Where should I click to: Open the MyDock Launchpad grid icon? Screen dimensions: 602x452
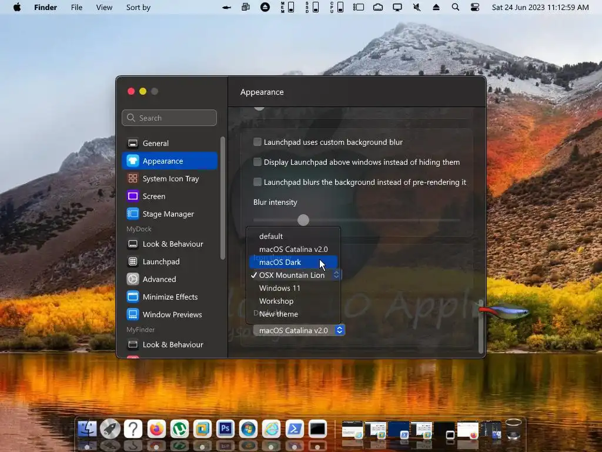(x=133, y=261)
